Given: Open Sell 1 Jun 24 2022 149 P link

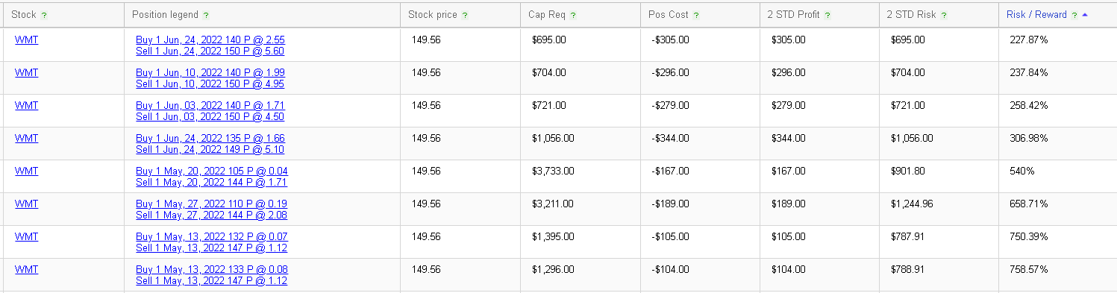Looking at the screenshot, I should [x=210, y=149].
